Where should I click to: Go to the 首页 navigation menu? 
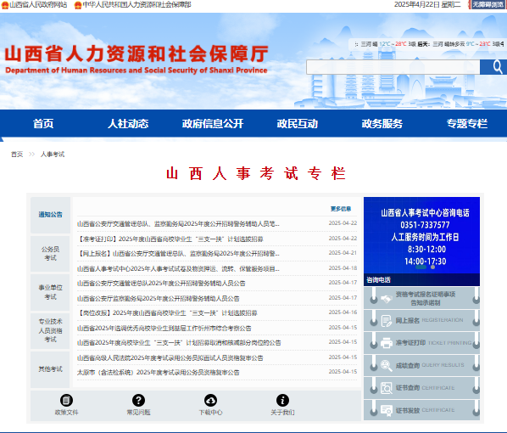pos(43,123)
